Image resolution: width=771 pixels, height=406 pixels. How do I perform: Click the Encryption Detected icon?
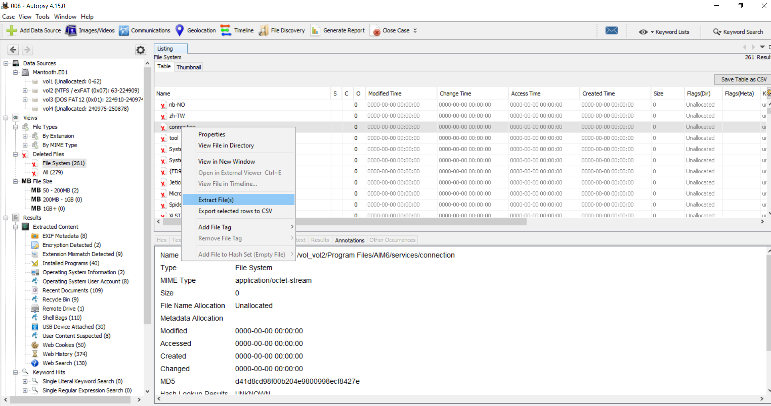point(35,245)
